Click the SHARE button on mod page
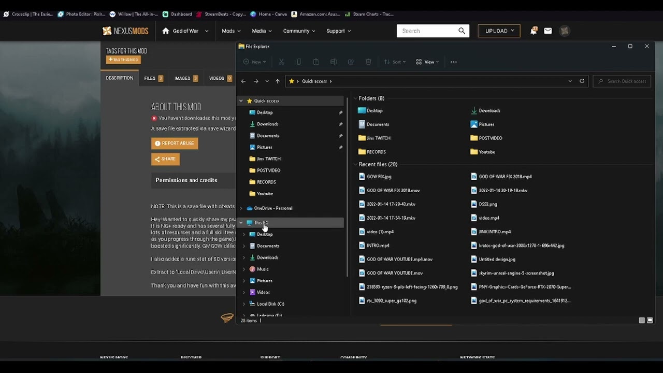 [x=165, y=159]
